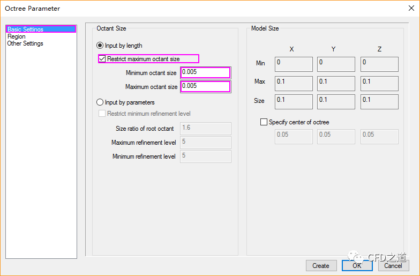This screenshot has width=420, height=276.
Task: Click the Min Y model size field
Action: (336, 64)
